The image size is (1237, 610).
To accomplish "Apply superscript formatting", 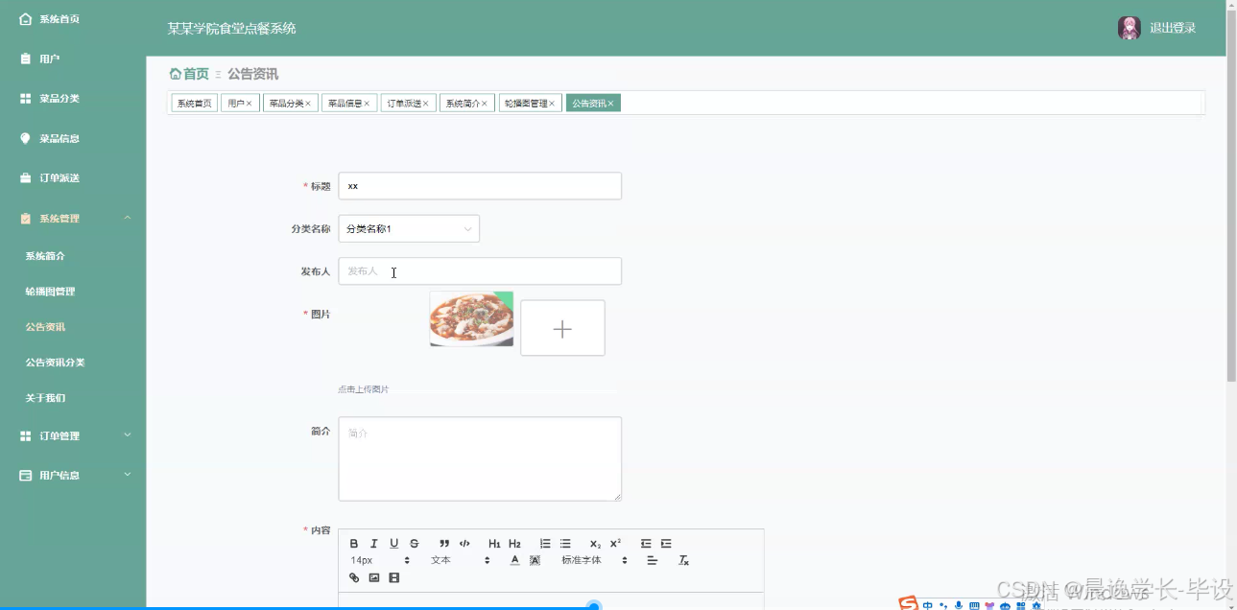I will (x=616, y=544).
